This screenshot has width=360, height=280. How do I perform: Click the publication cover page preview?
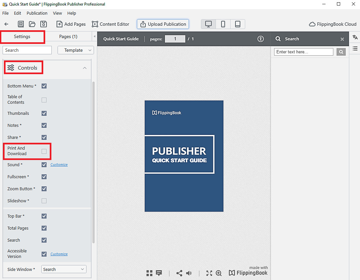[184, 156]
